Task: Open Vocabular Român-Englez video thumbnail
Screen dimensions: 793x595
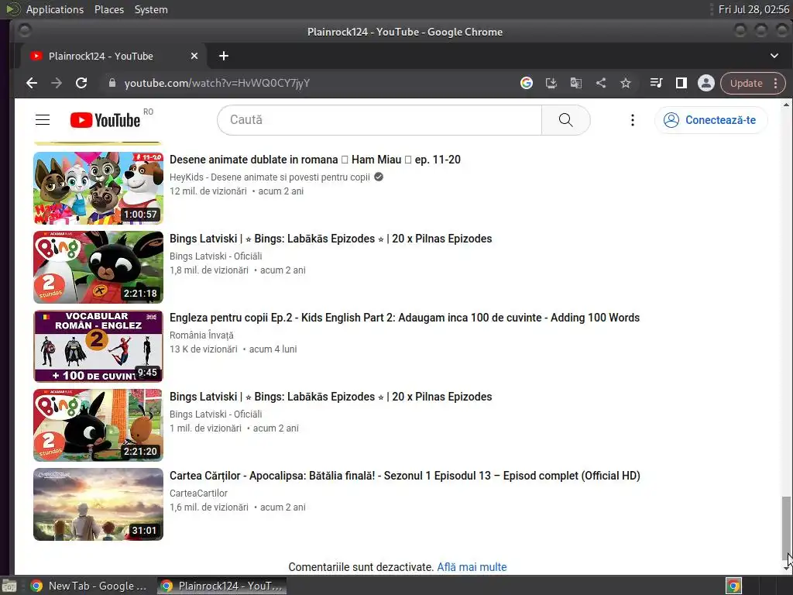Action: click(98, 346)
